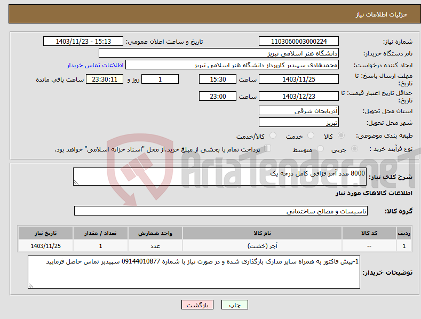The image size is (421, 319).
Task: Click the buyer notes text area with phone number
Action: pos(194,272)
